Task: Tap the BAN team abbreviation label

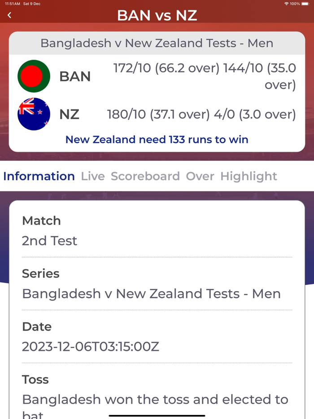Action: (x=75, y=76)
